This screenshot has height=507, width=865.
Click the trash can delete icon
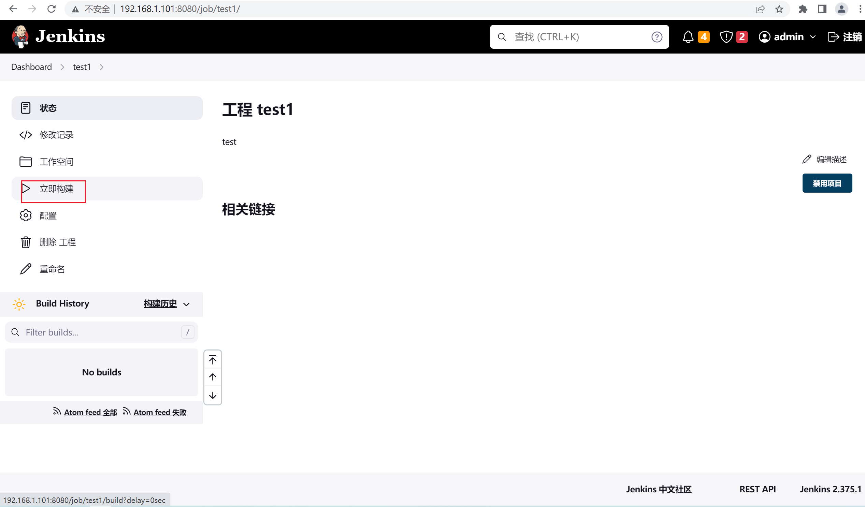[x=26, y=242]
